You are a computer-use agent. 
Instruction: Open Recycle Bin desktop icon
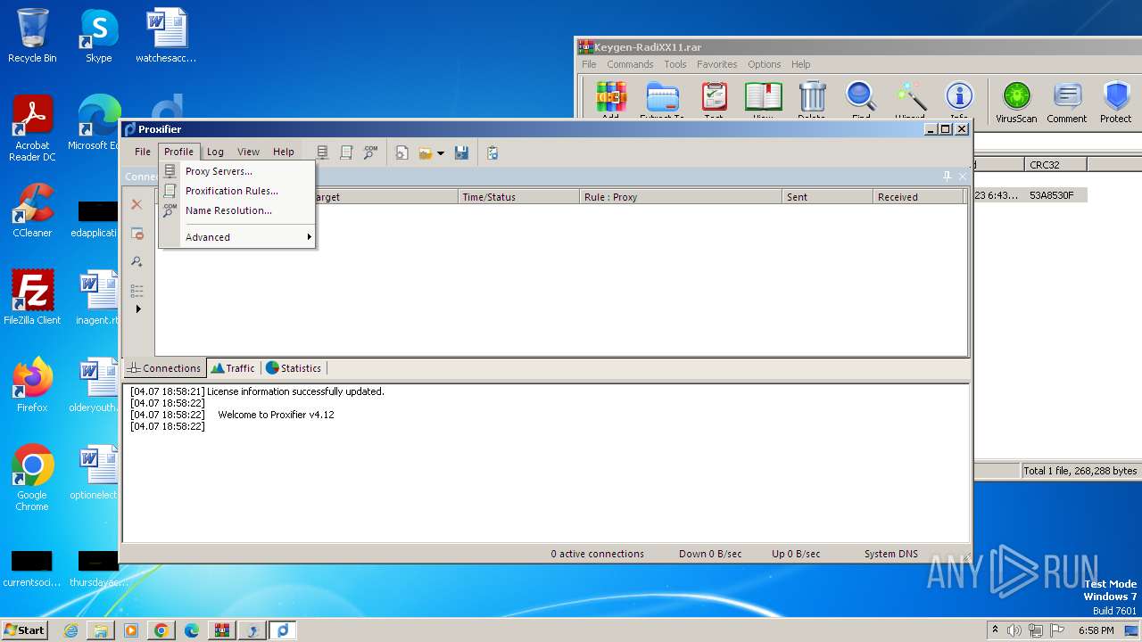32,37
